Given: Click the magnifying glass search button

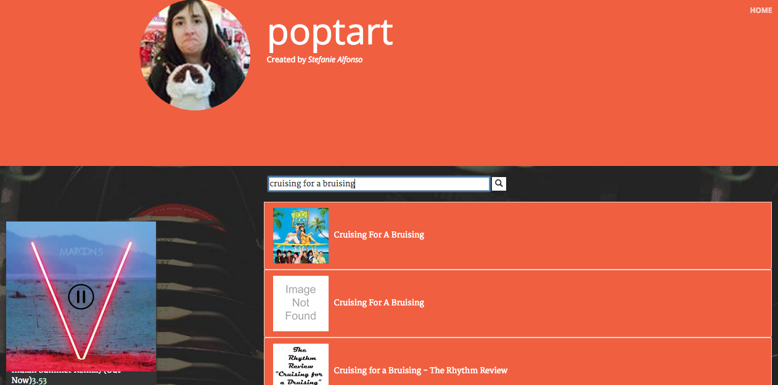Looking at the screenshot, I should click(499, 183).
